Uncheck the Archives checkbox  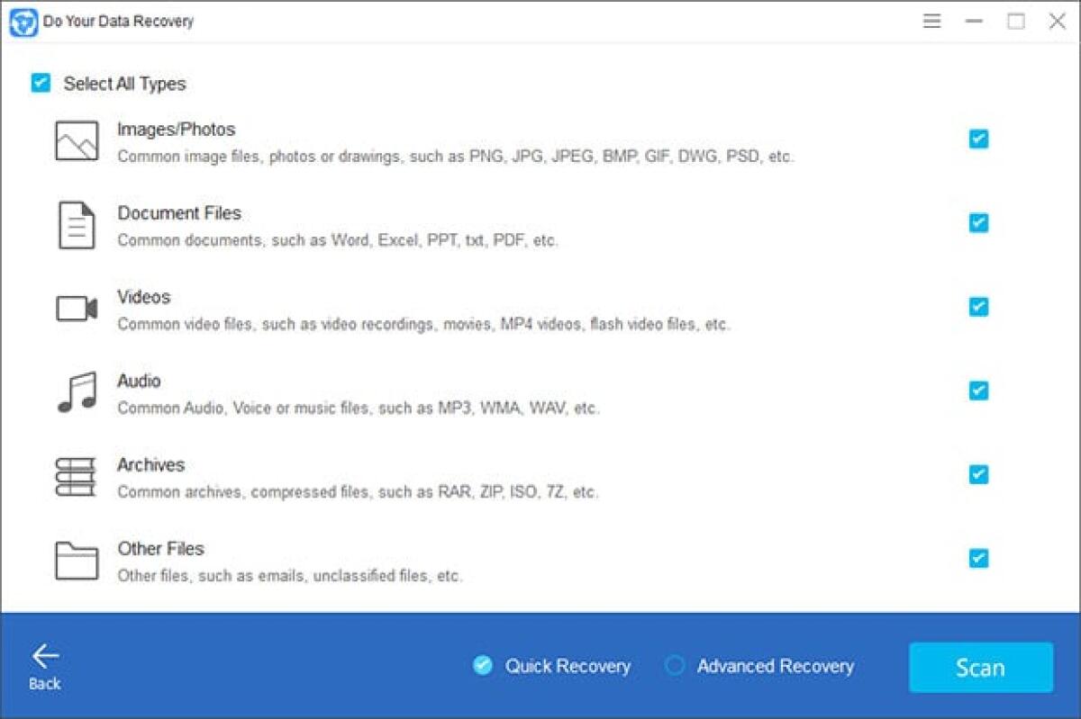978,475
